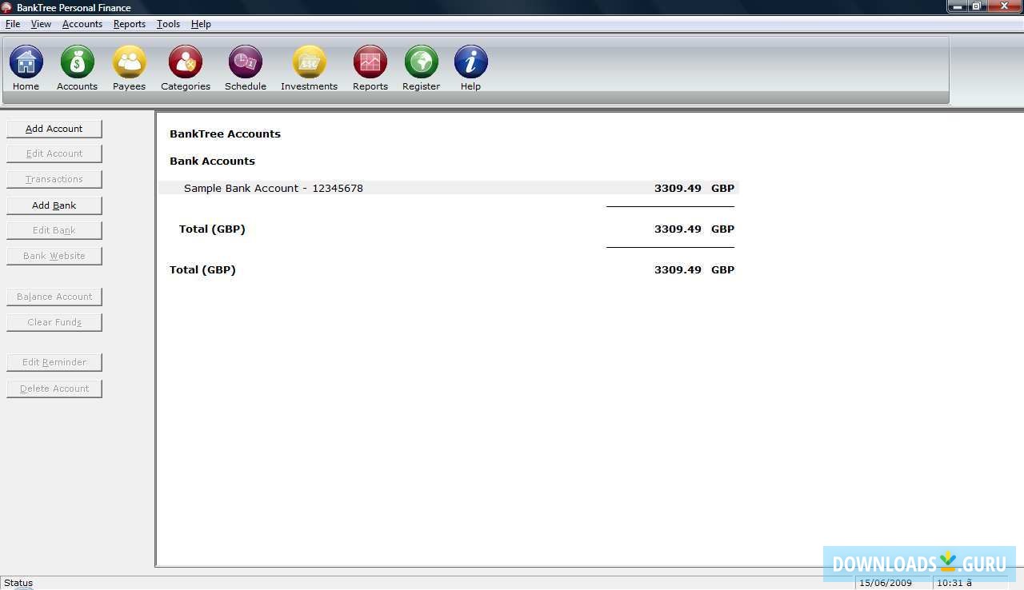Click the Delete Account button

pos(54,389)
